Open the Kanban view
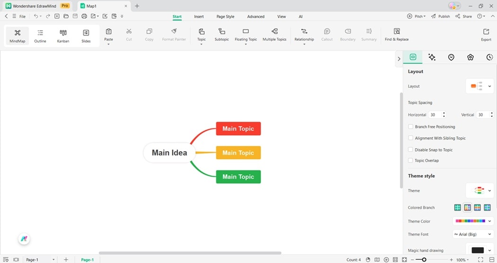Screen dimensions: 497x263 coord(63,36)
